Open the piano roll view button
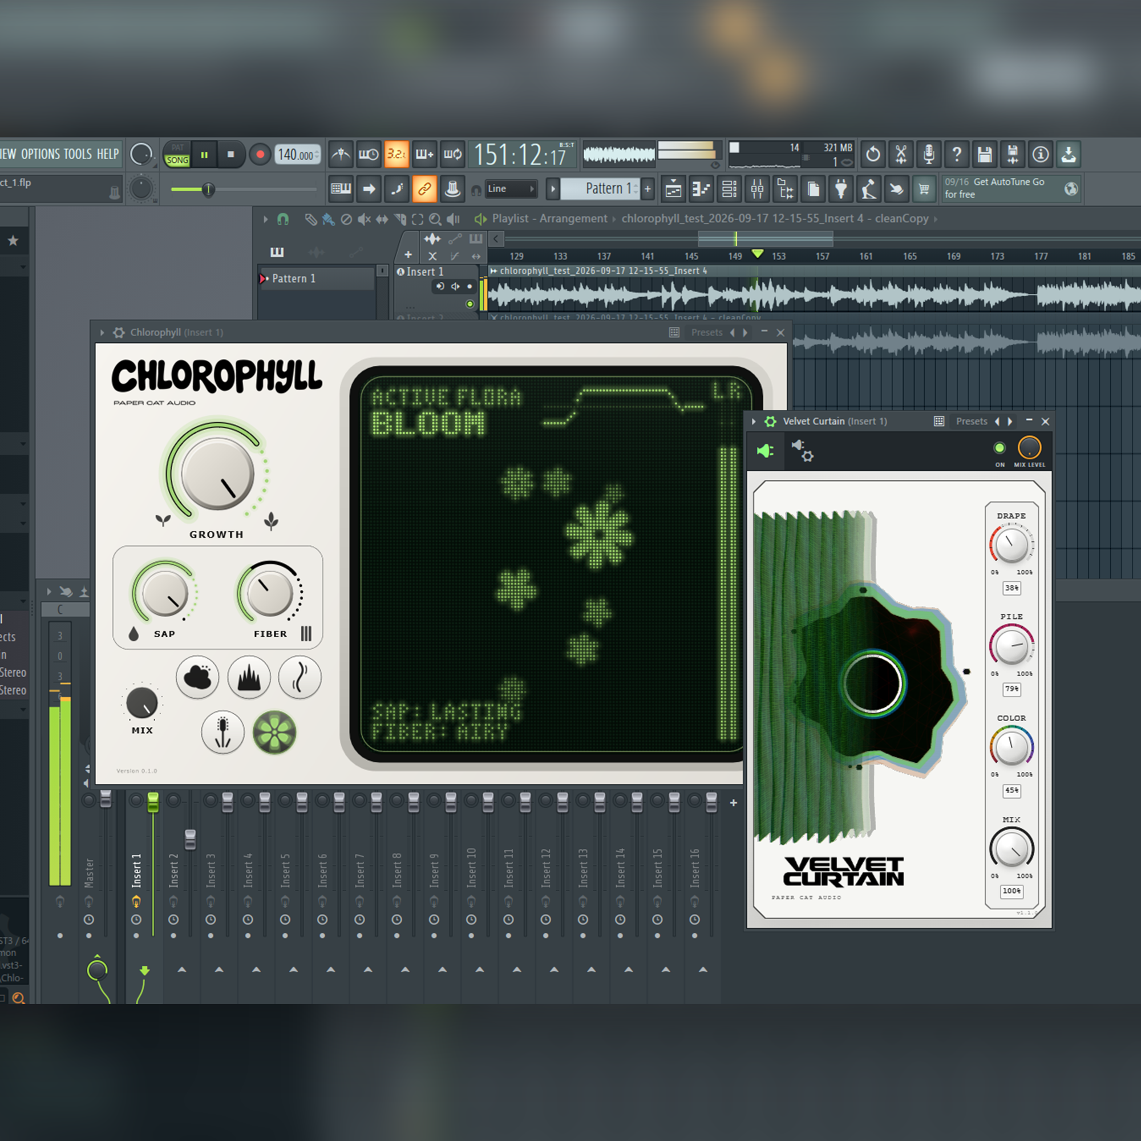The height and width of the screenshot is (1141, 1141). click(701, 189)
